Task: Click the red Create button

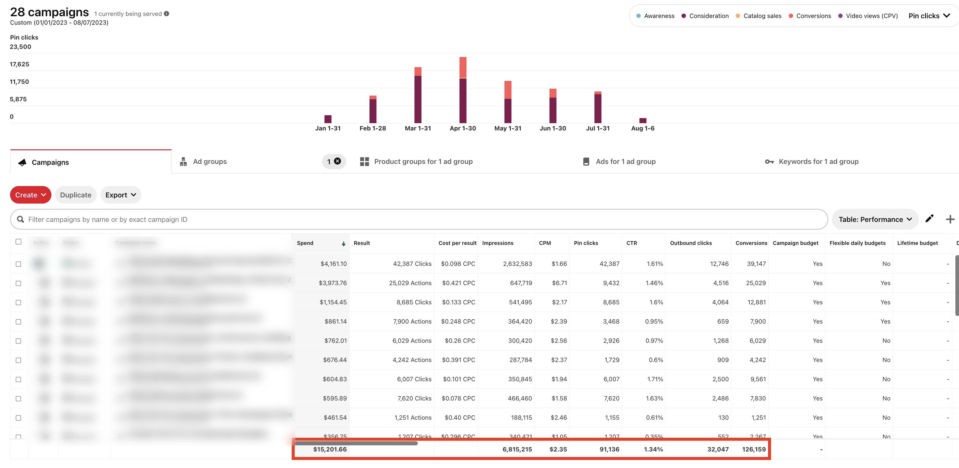Action: click(30, 195)
